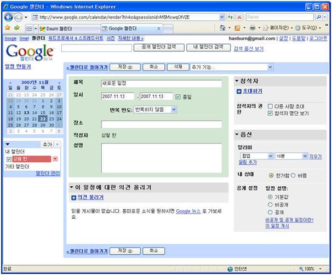Open Favorites Center star icon
Screen dimensions: 332x275
(8, 28)
